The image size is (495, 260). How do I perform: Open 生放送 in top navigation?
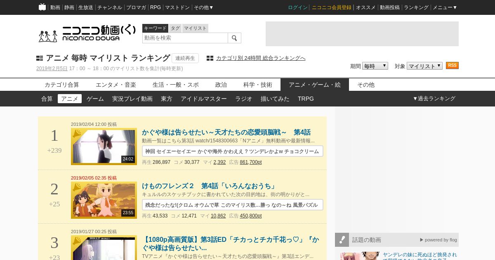pos(86,7)
